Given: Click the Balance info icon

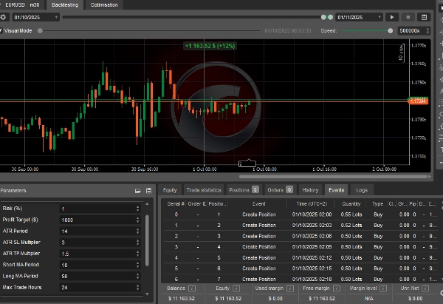Looking at the screenshot, I should point(192,288).
